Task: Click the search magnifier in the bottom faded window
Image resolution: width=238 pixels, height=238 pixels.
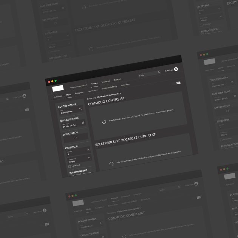Action: (179, 187)
